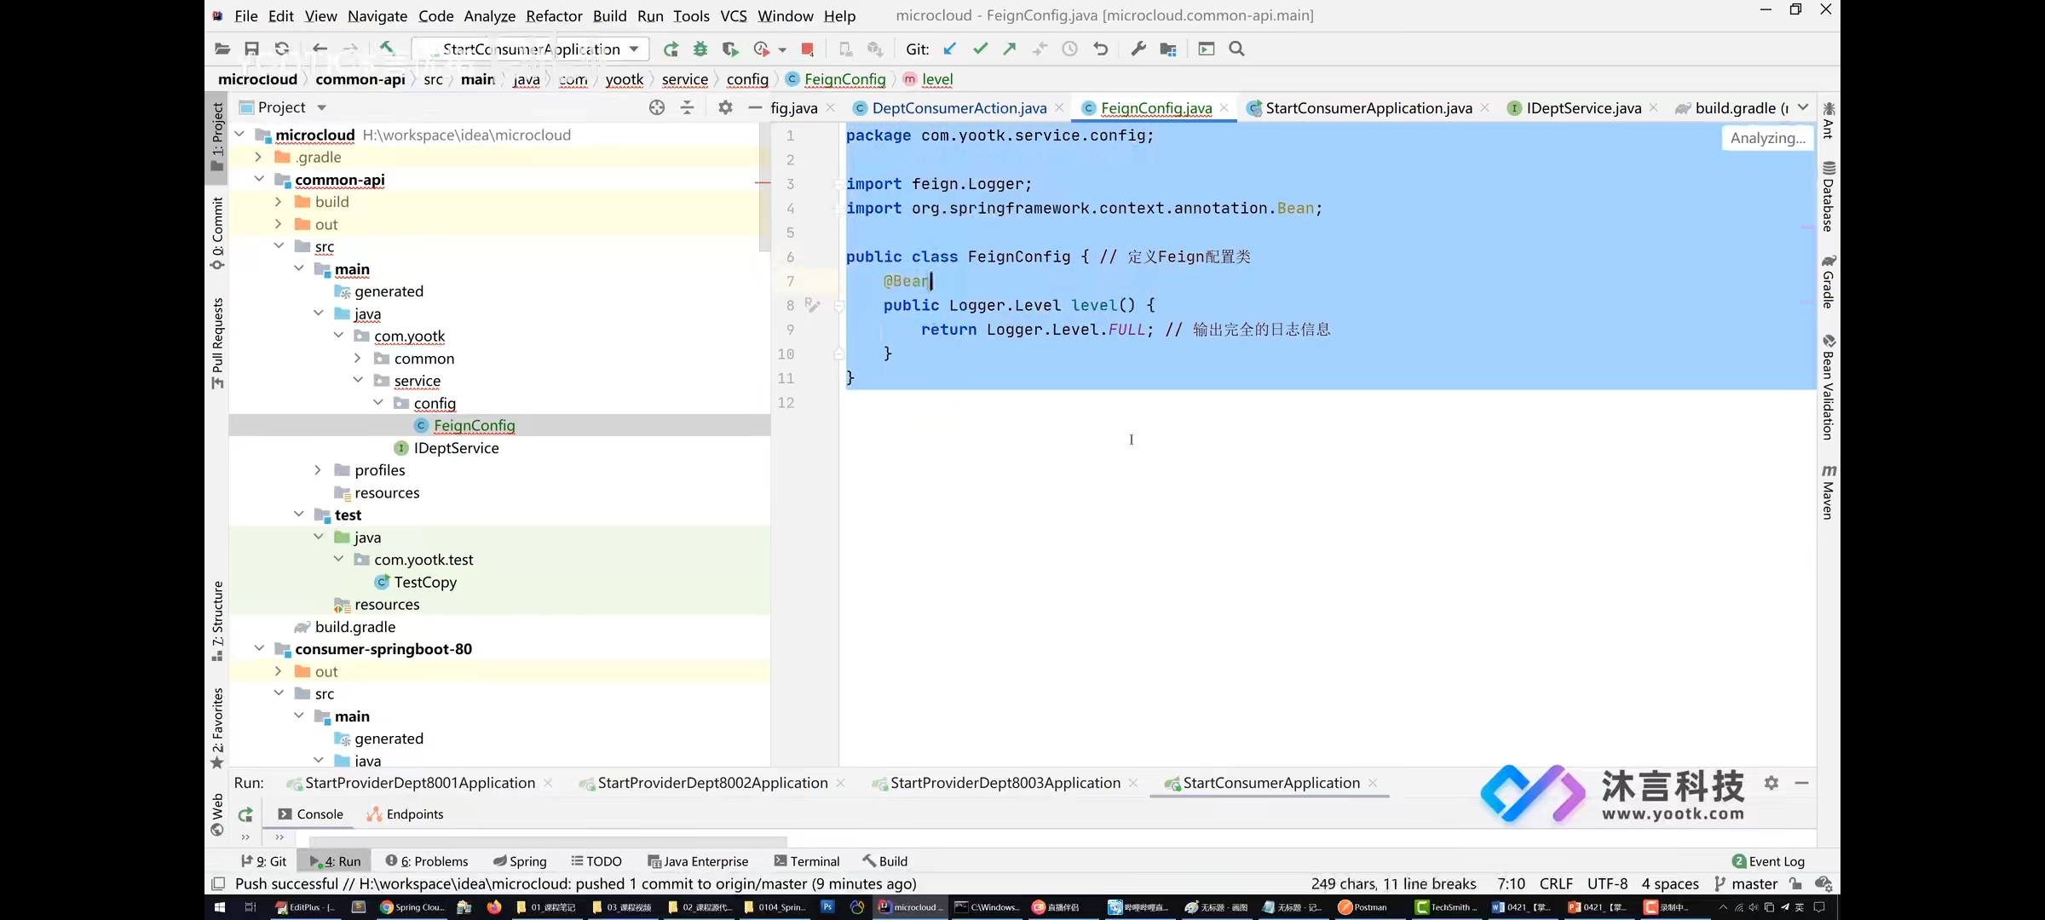Select the VCS menu item

(x=733, y=15)
